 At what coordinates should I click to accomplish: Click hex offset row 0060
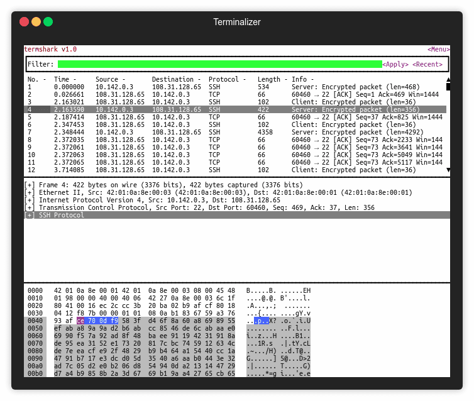(35, 336)
